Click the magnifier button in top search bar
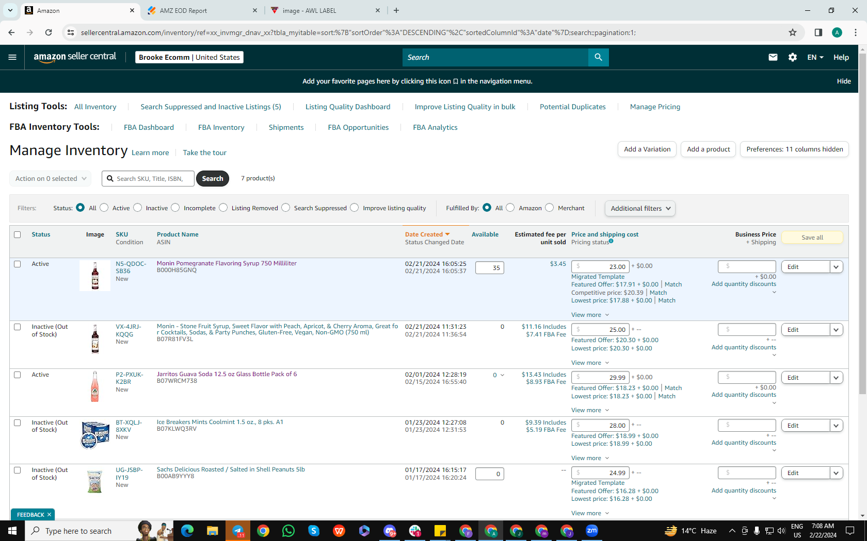Screen dimensions: 867x541 pyautogui.click(x=598, y=57)
